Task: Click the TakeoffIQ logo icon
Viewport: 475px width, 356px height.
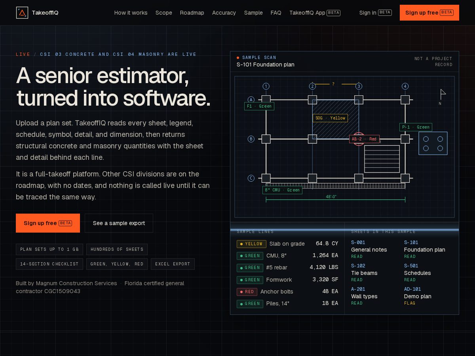Action: click(22, 13)
